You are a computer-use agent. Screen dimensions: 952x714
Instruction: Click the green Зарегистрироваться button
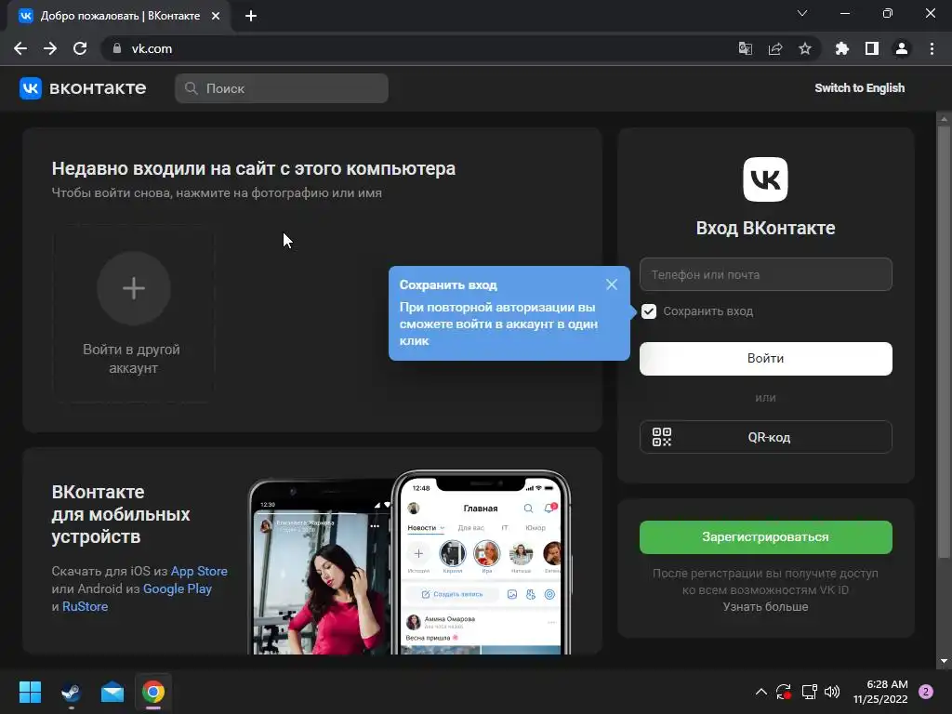tap(766, 536)
